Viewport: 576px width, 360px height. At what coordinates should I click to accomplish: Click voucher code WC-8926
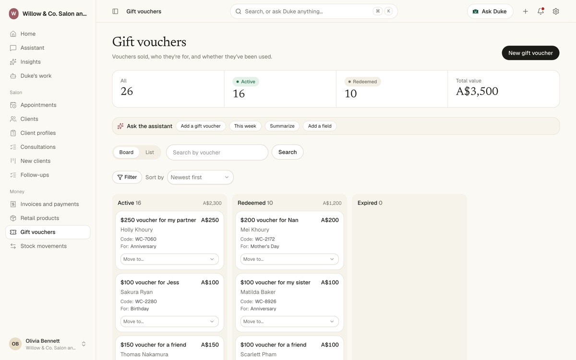(265, 301)
